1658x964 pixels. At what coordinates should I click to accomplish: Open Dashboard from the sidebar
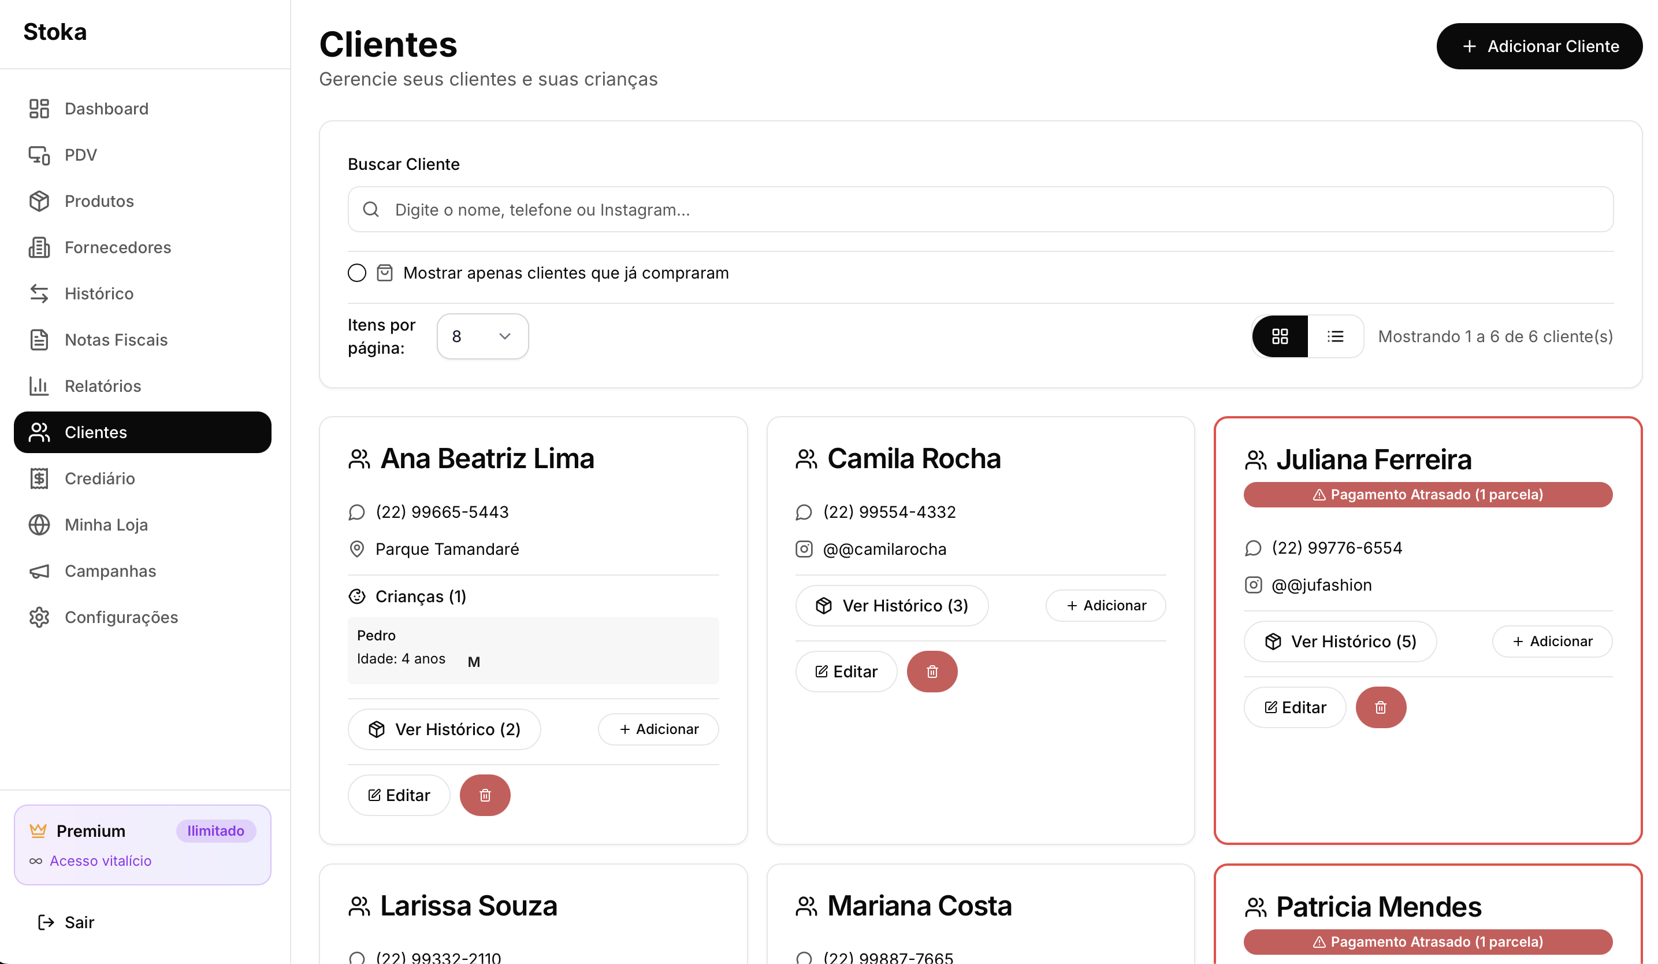point(142,109)
